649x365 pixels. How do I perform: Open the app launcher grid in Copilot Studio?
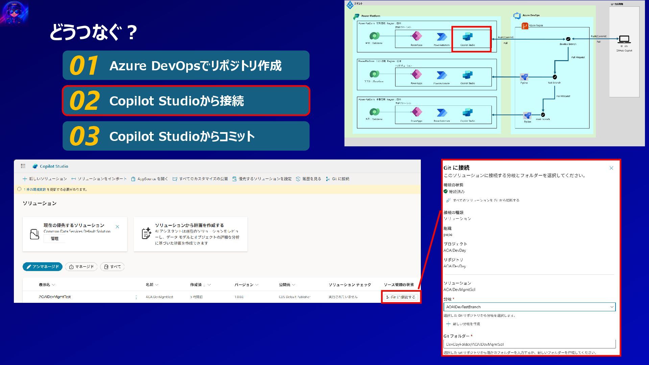click(23, 166)
